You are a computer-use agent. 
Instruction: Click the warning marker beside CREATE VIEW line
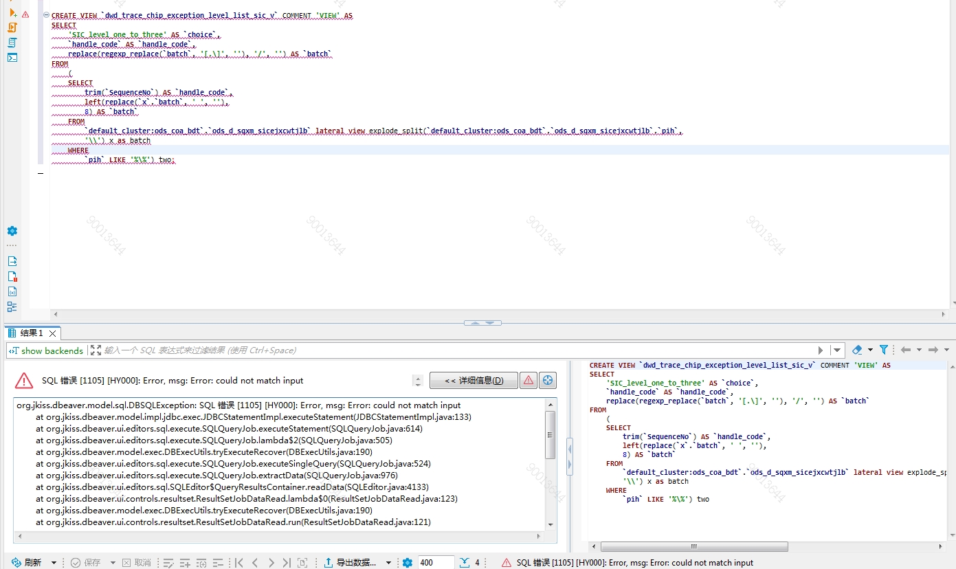(x=25, y=14)
